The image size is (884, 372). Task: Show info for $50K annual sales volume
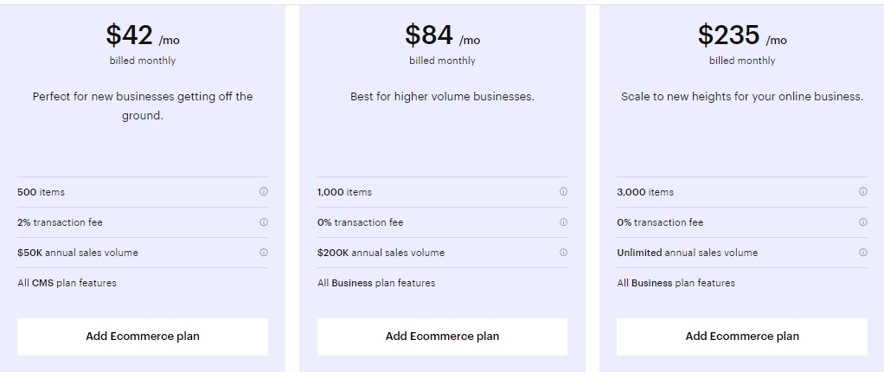264,253
